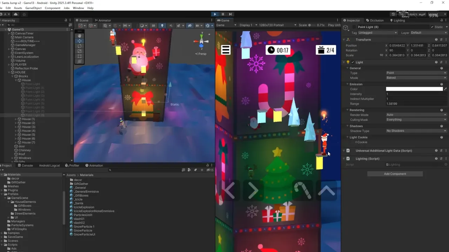This screenshot has width=449, height=252.
Task: Switch to the Animator tab
Action: [103, 20]
